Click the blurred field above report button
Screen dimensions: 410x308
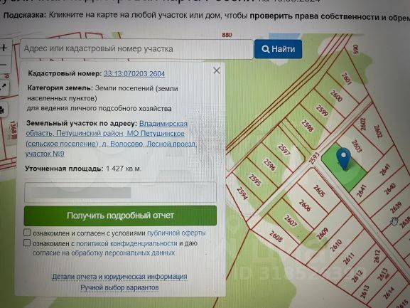coord(120,192)
